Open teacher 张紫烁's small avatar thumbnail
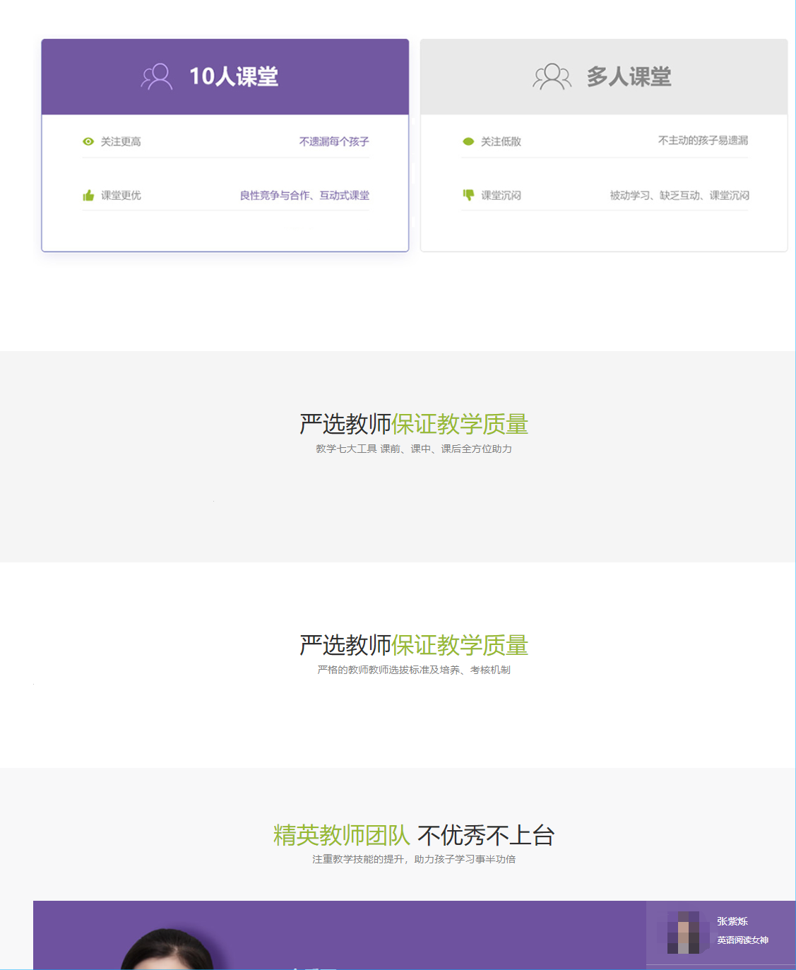 click(x=683, y=932)
